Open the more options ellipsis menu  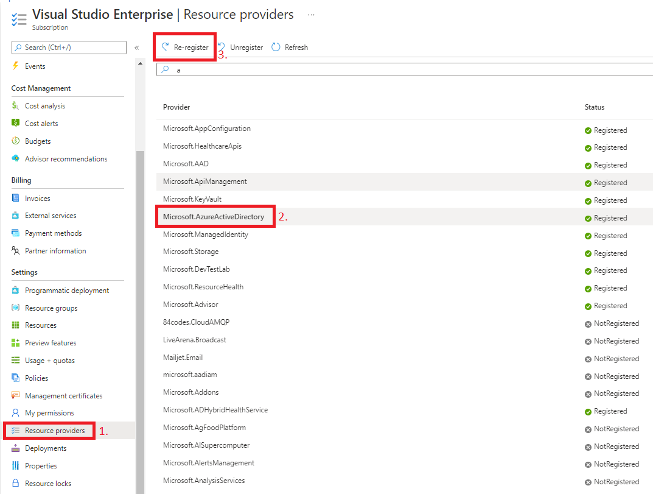tap(311, 15)
